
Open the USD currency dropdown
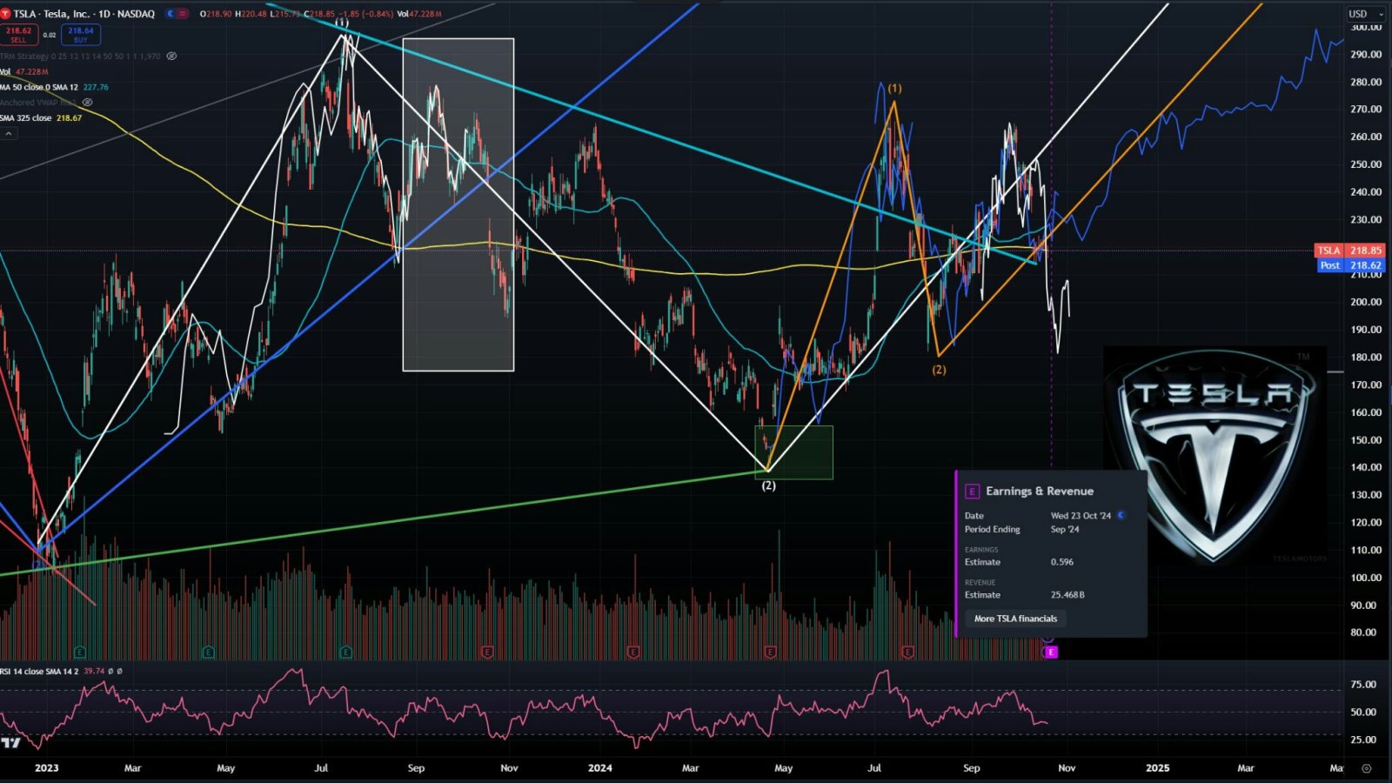[1367, 14]
